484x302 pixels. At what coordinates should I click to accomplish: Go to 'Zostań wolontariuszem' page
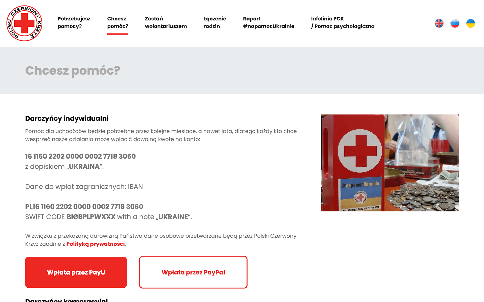(x=166, y=22)
